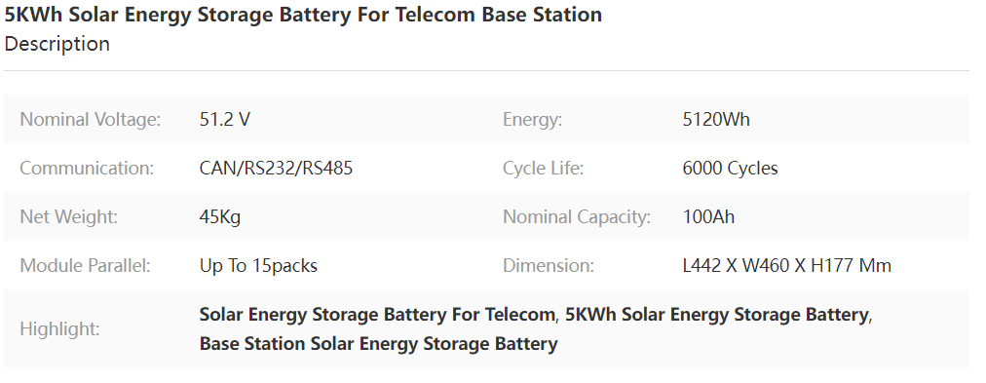This screenshot has height=383, width=986.
Task: Select the L442 X W460 X H177 Mm dimension value
Action: [x=787, y=265]
